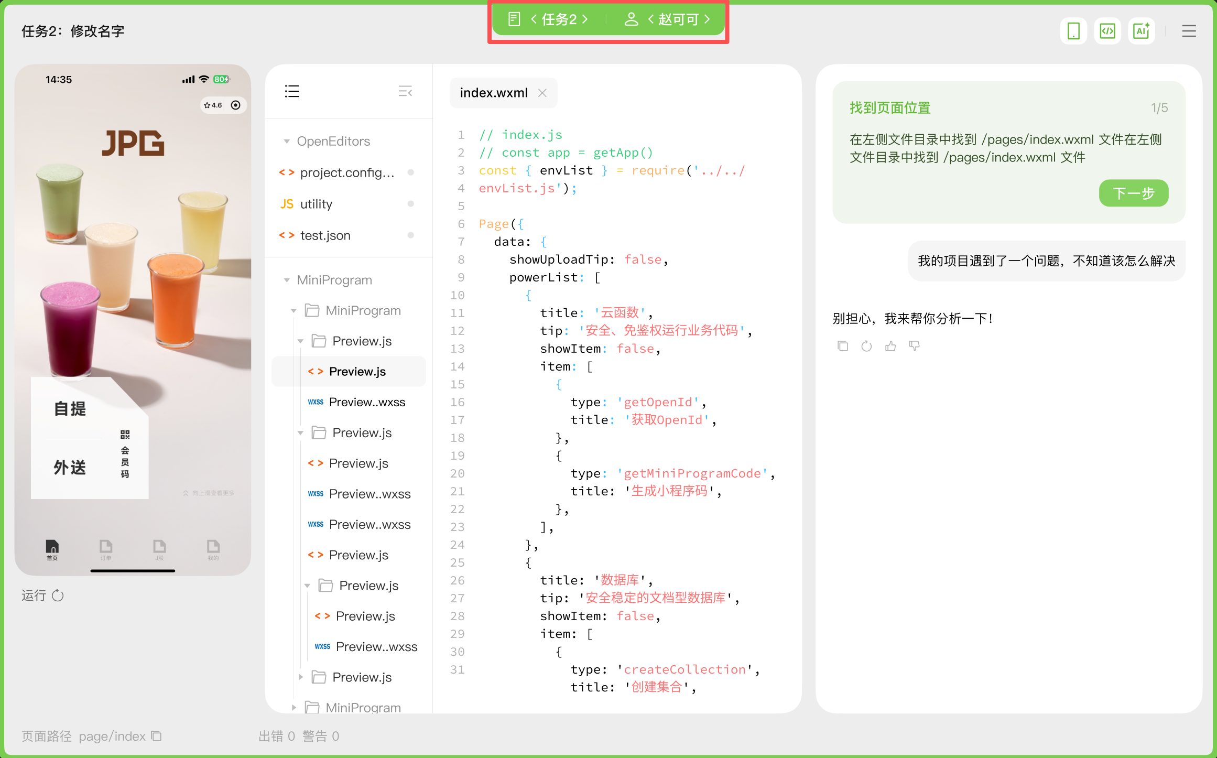This screenshot has height=758, width=1217.
Task: Tap 外送 in the simulator
Action: [x=70, y=468]
